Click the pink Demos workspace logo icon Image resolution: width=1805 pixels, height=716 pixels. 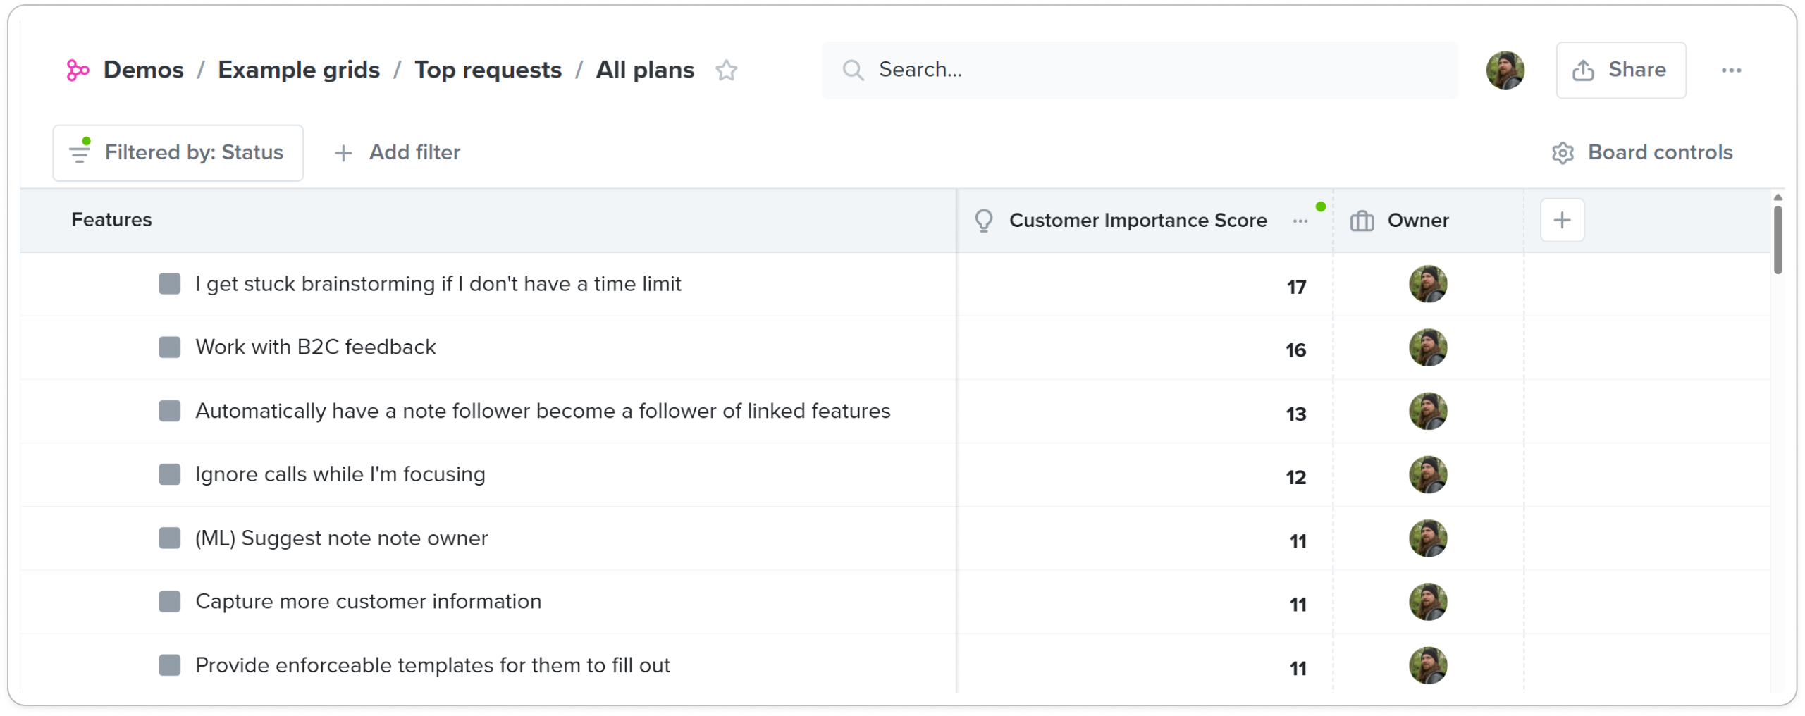[x=78, y=70]
